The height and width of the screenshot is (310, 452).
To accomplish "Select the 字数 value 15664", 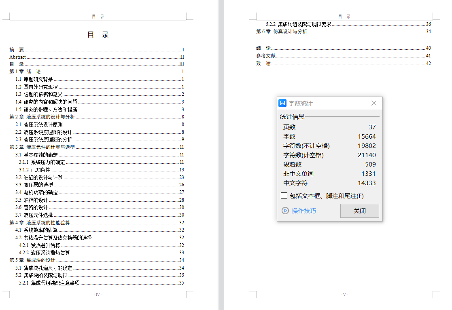I will tap(367, 137).
